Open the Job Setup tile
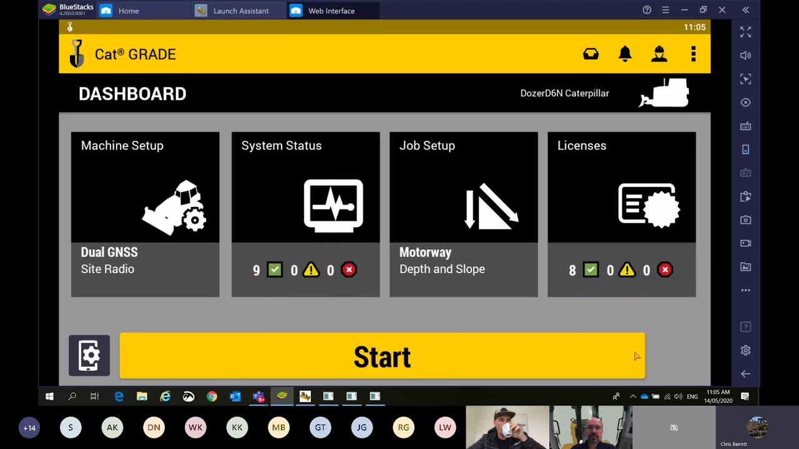This screenshot has width=799, height=449. point(464,214)
